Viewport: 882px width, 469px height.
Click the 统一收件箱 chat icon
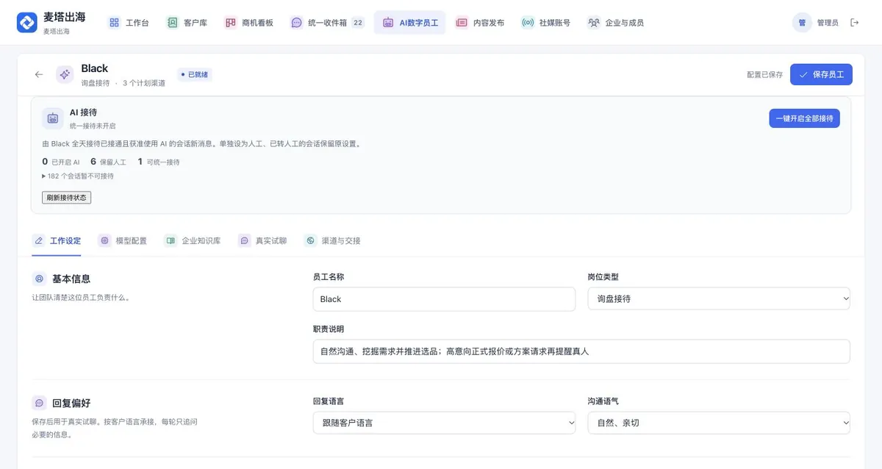296,23
